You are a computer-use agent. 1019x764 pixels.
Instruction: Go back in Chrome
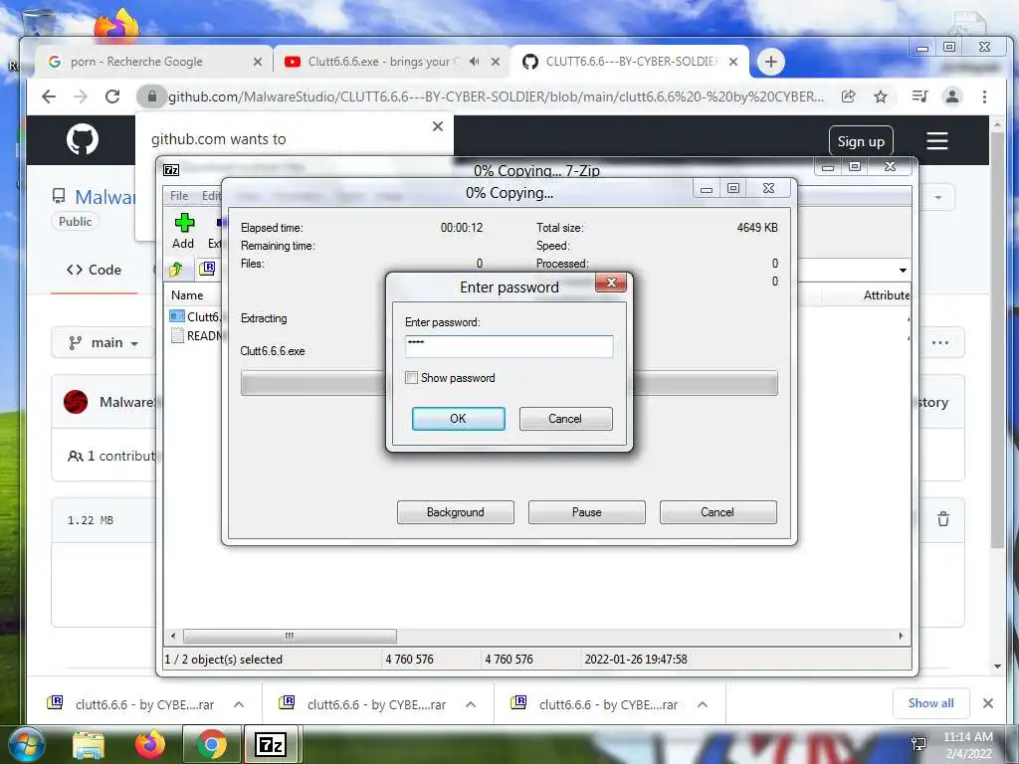pos(49,96)
